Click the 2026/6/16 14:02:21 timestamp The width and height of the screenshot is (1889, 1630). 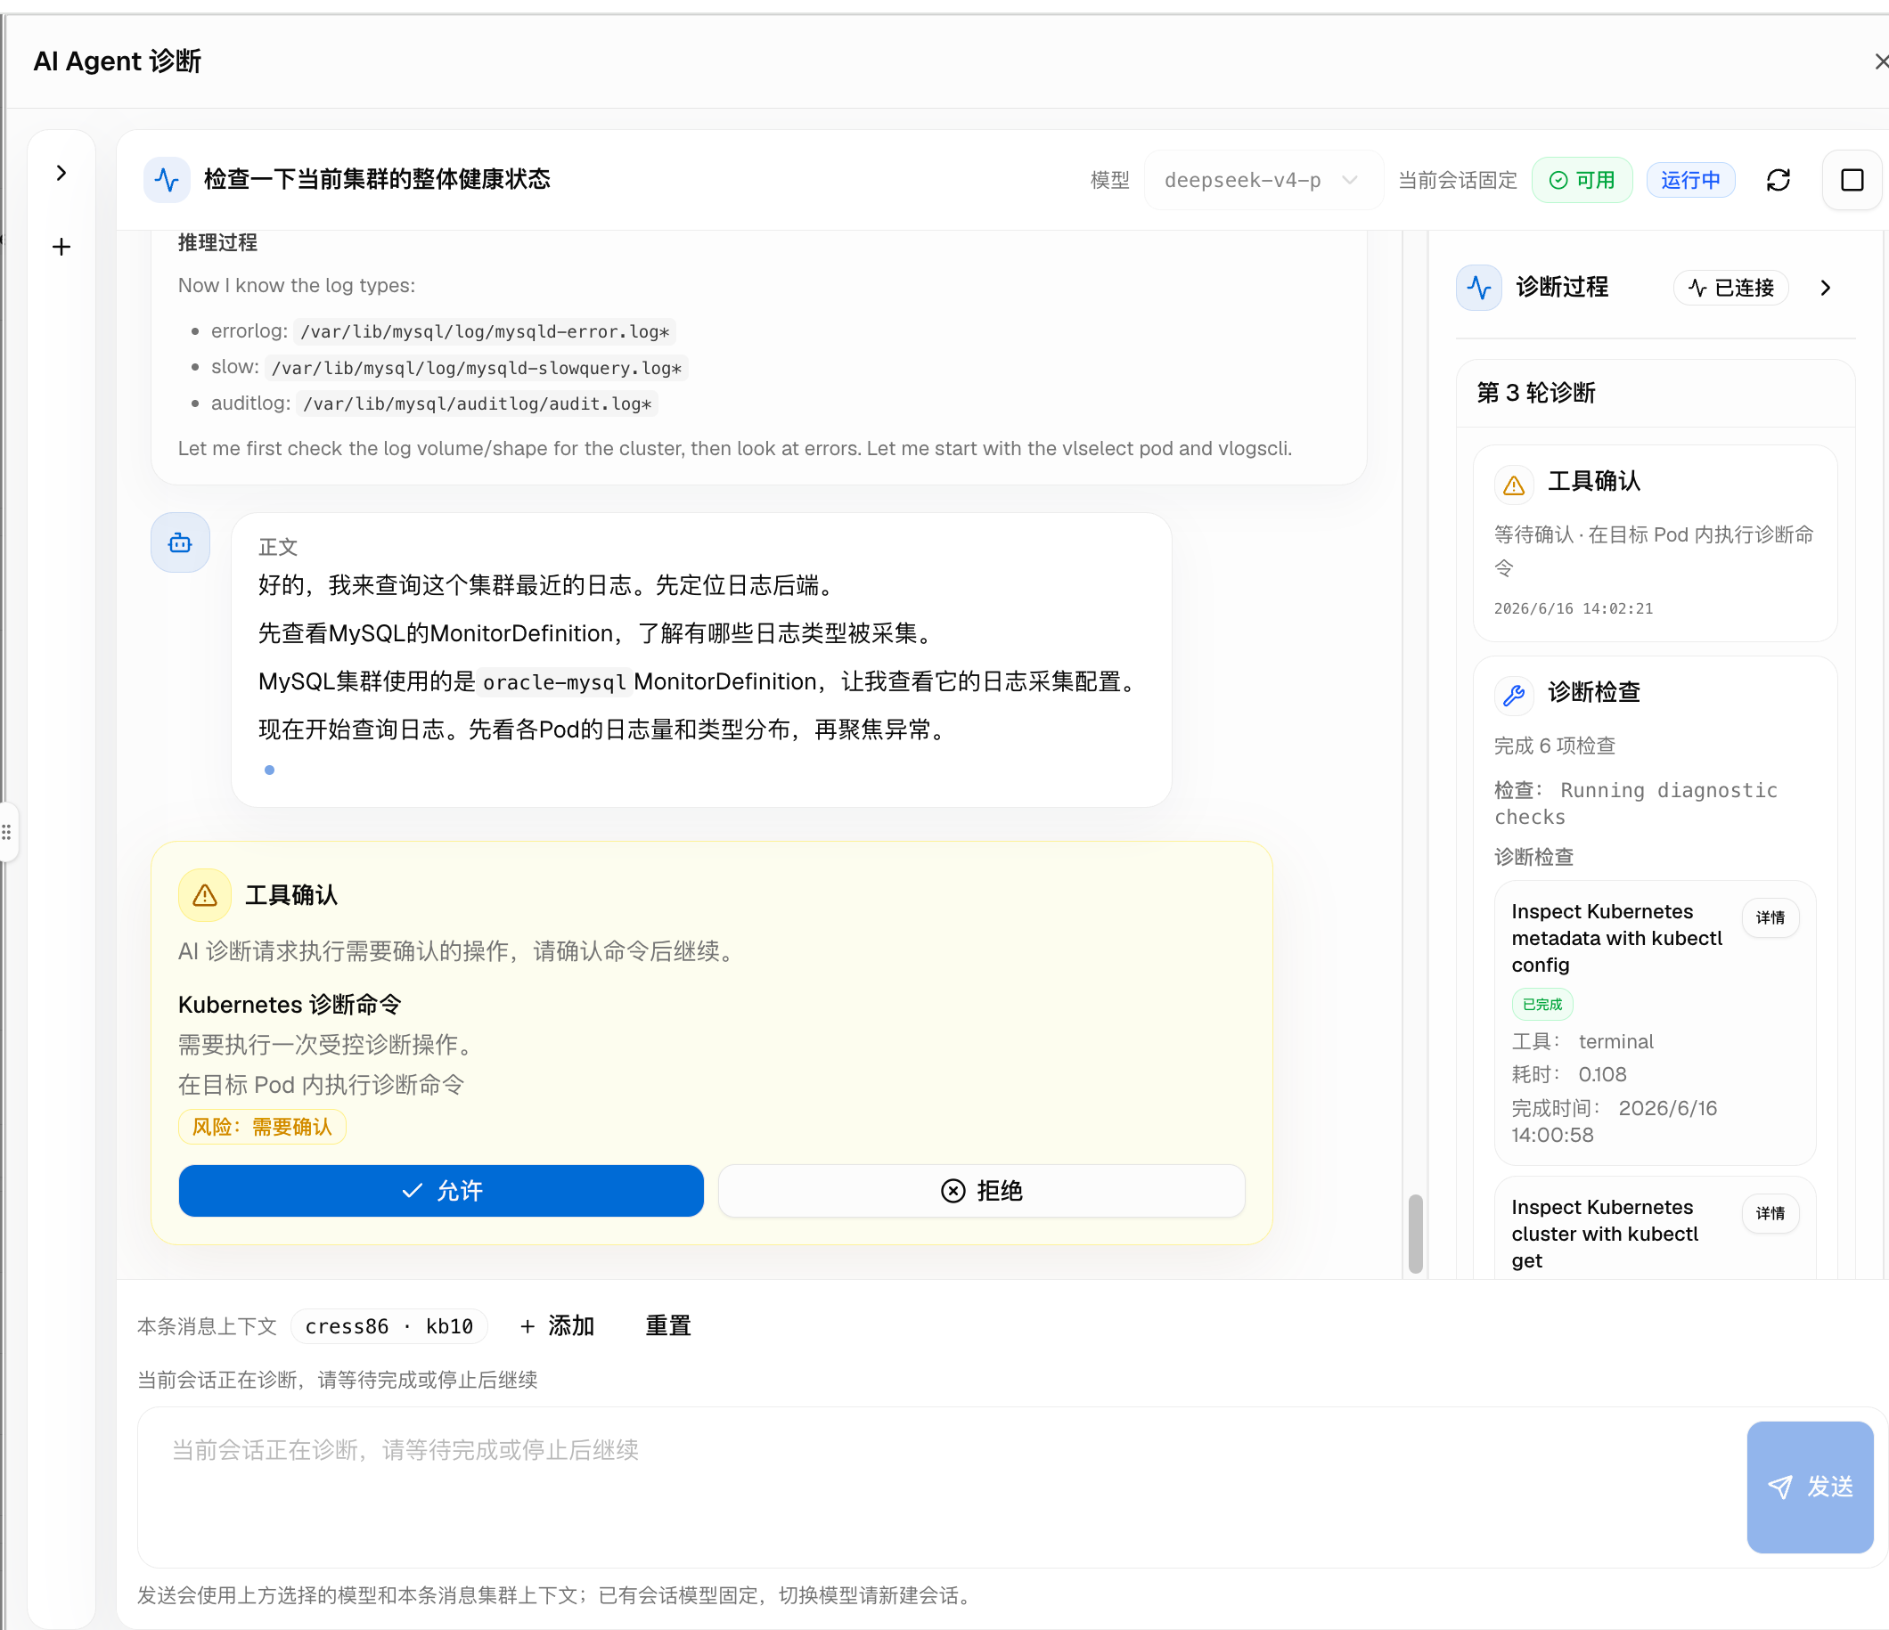click(1573, 608)
